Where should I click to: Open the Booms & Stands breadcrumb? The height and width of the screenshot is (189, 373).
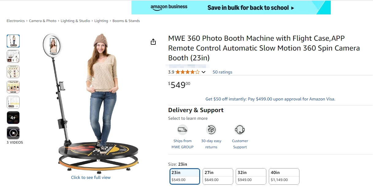tap(126, 21)
